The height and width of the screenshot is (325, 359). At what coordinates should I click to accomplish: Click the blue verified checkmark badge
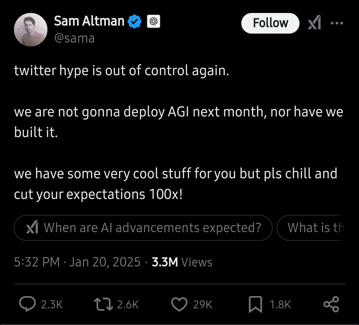[x=135, y=22]
